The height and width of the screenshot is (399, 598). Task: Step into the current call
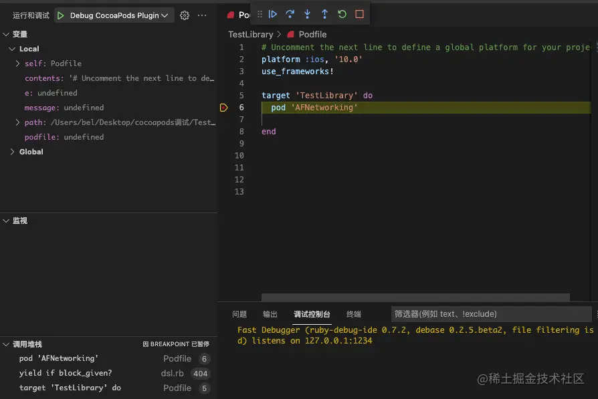tap(307, 14)
